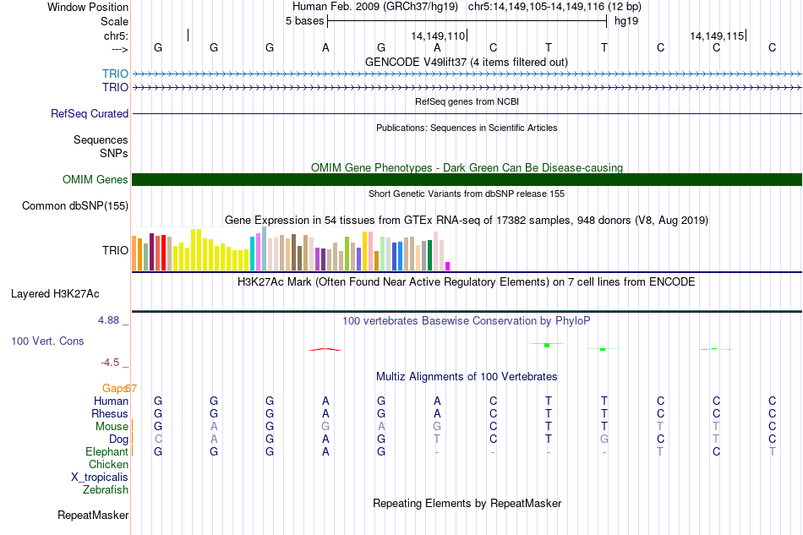Click the TRIO label beside the GTEx expression bars
This screenshot has height=535, width=803.
(x=115, y=250)
